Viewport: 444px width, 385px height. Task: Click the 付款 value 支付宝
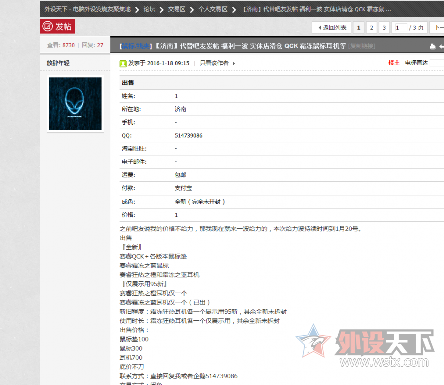point(183,188)
